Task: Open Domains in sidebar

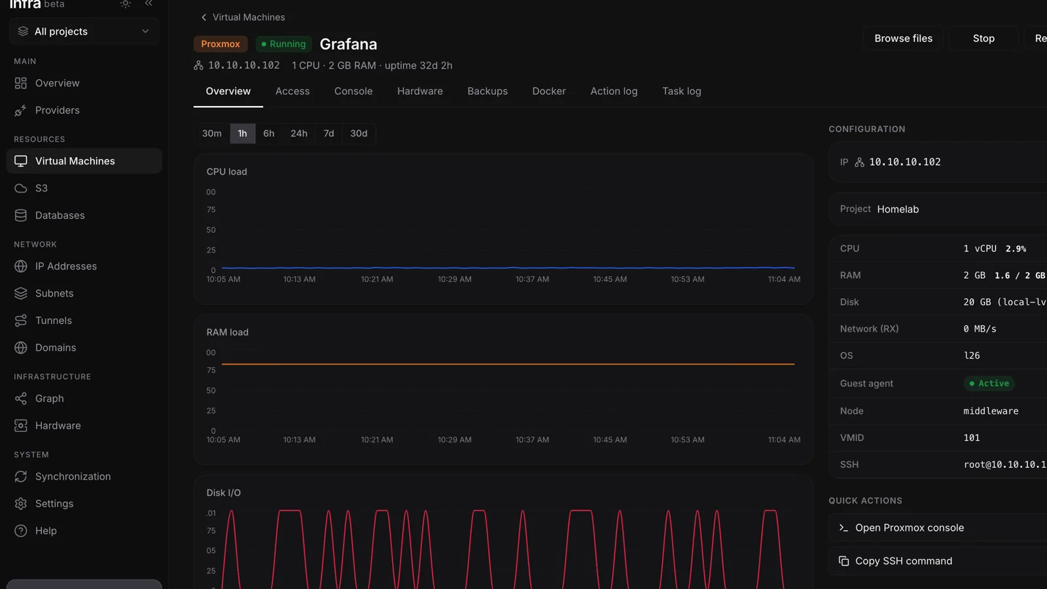Action: point(84,348)
